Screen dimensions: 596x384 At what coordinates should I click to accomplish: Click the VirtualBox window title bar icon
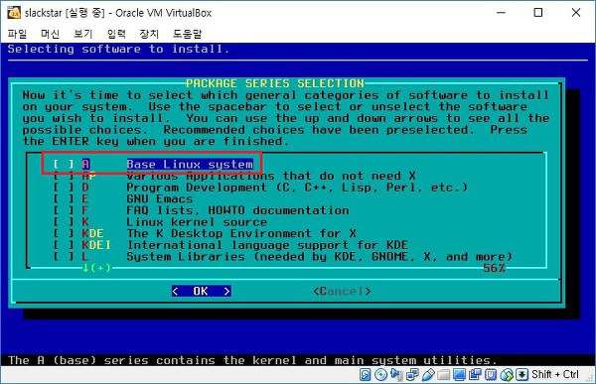(14, 13)
